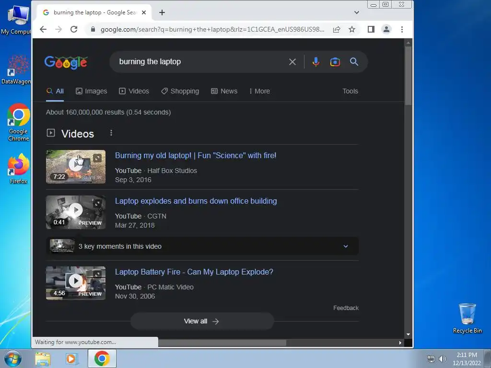The width and height of the screenshot is (491, 368).
Task: Switch to News tab
Action: click(x=224, y=91)
